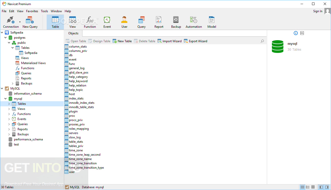Open the Window menu

tap(56, 11)
